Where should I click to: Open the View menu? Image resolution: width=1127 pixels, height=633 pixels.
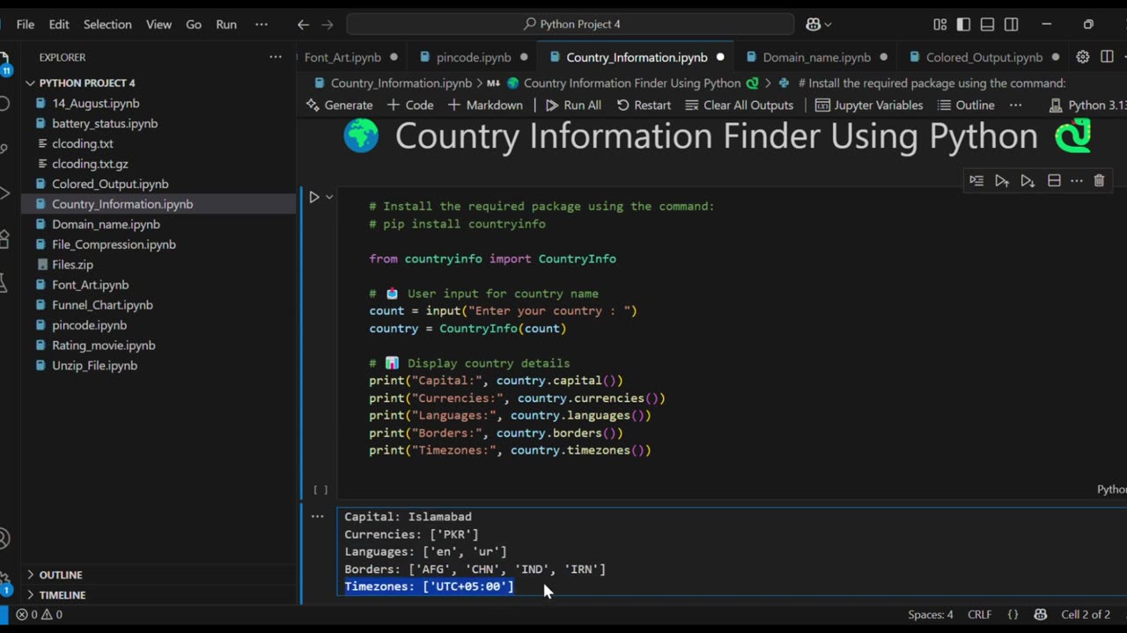(x=158, y=25)
